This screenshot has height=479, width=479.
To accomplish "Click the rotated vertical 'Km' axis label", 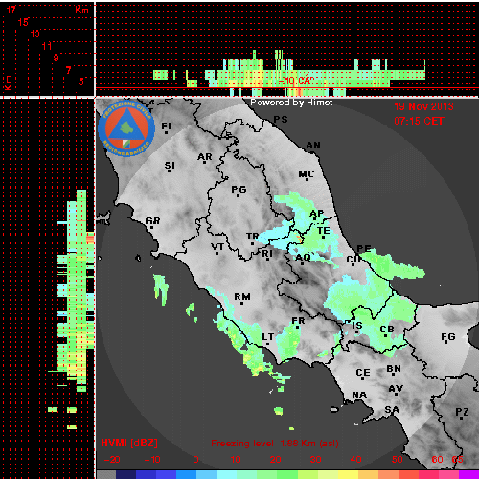I will tap(8, 82).
